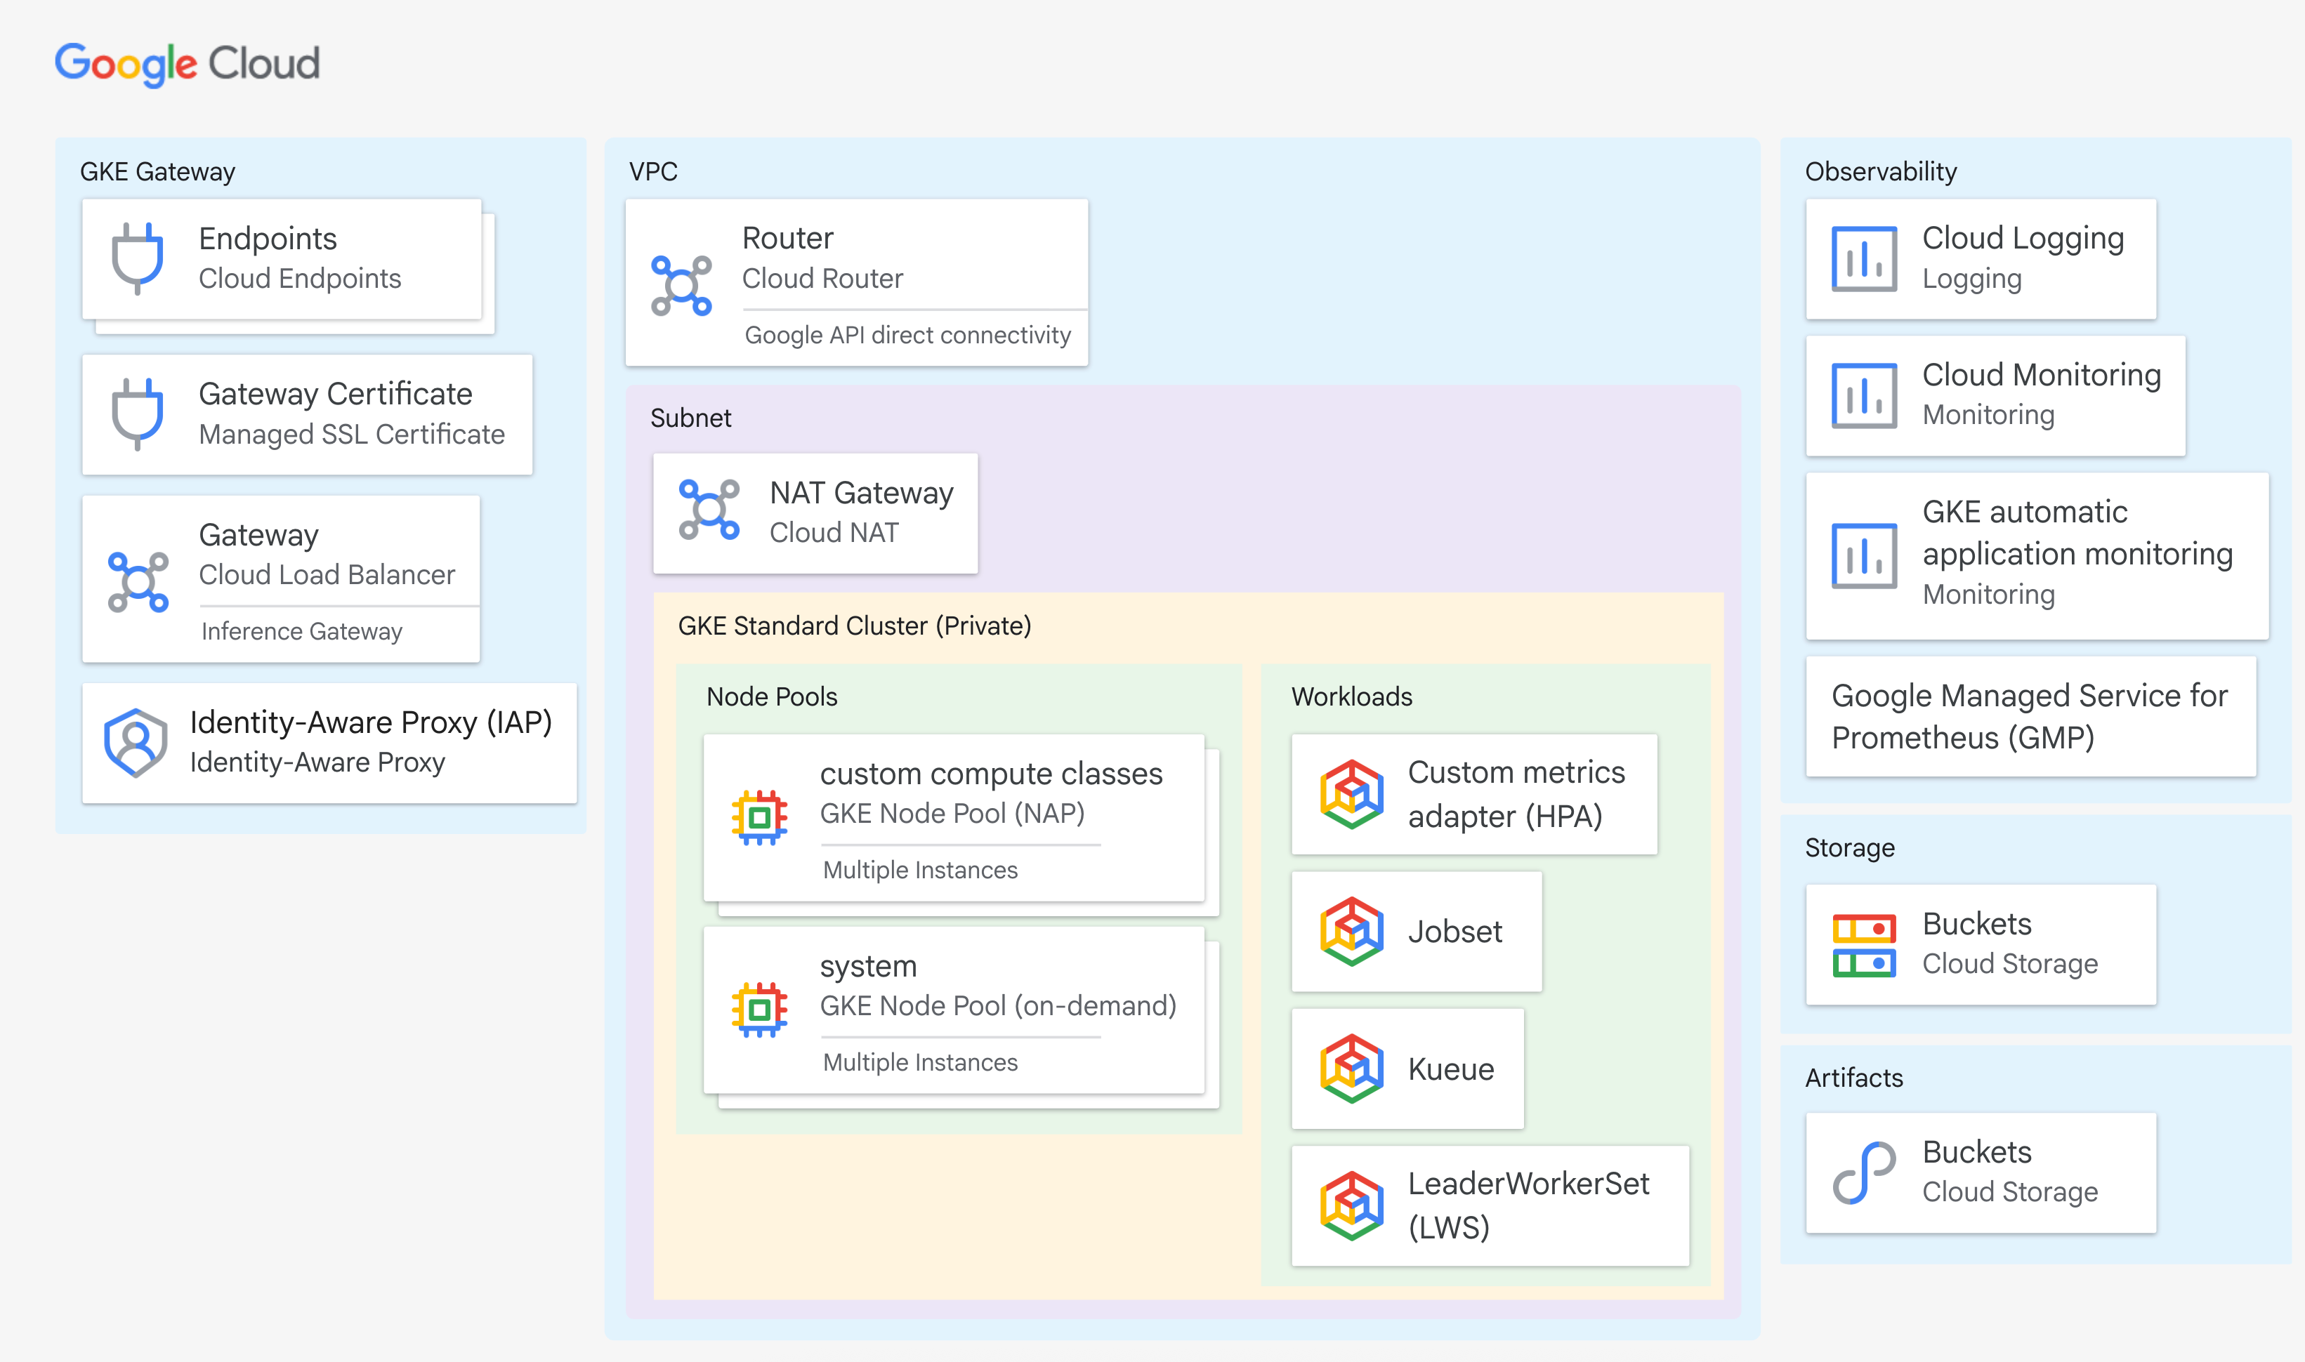Select 'custom compute classes' title
Image resolution: width=2305 pixels, height=1362 pixels.
coord(992,774)
